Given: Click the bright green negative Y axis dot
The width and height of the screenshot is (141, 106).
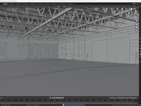Looking at the screenshot, I should pyautogui.click(x=131, y=16).
